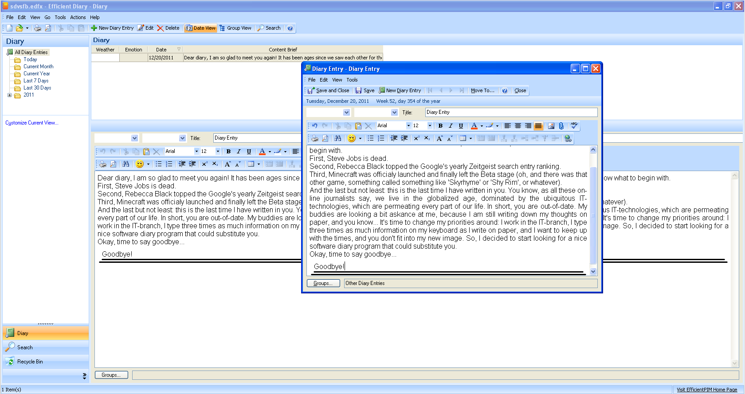Open second combo box left of Title in dialog

[x=395, y=113]
